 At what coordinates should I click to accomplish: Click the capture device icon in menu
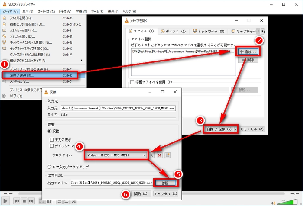click(x=4, y=48)
